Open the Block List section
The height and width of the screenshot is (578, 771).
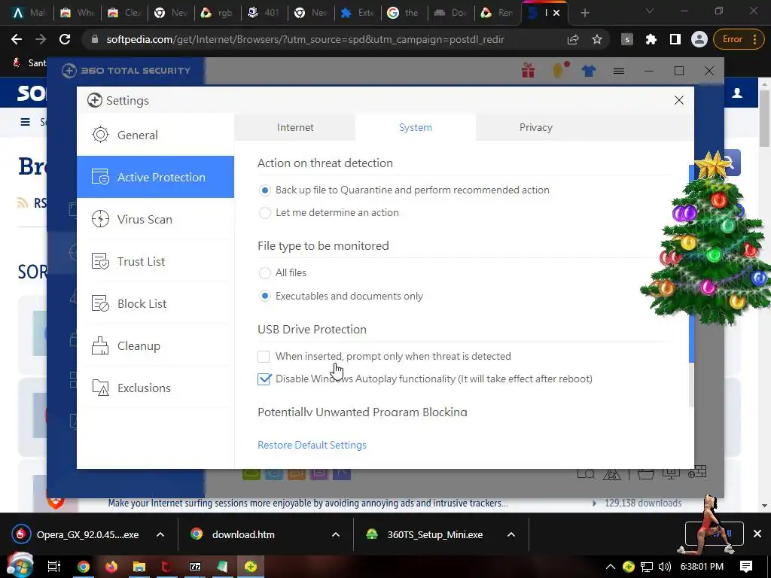click(x=155, y=304)
